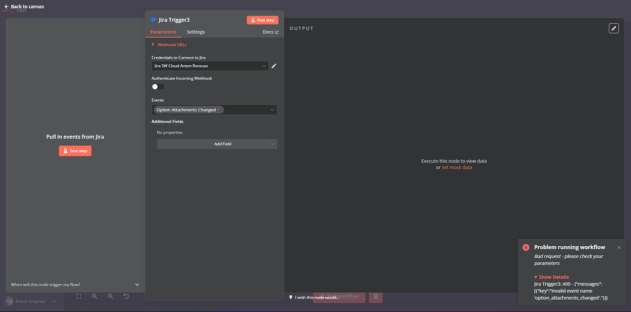Click the lightbulb feedback icon

pyautogui.click(x=291, y=297)
